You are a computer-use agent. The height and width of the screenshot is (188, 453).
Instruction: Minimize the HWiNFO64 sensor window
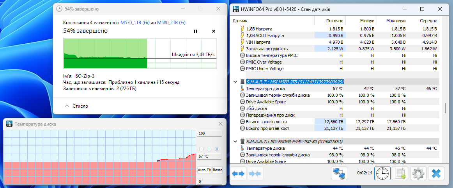(x=404, y=9)
